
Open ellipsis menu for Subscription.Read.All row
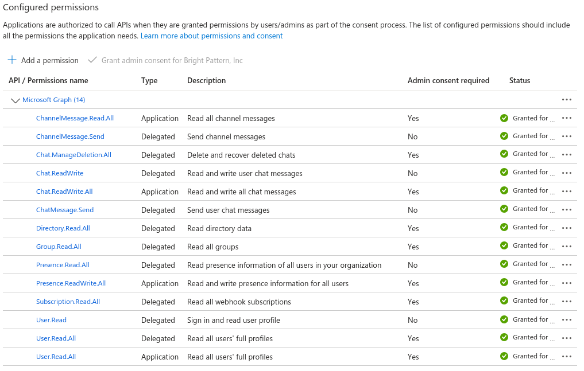(567, 301)
